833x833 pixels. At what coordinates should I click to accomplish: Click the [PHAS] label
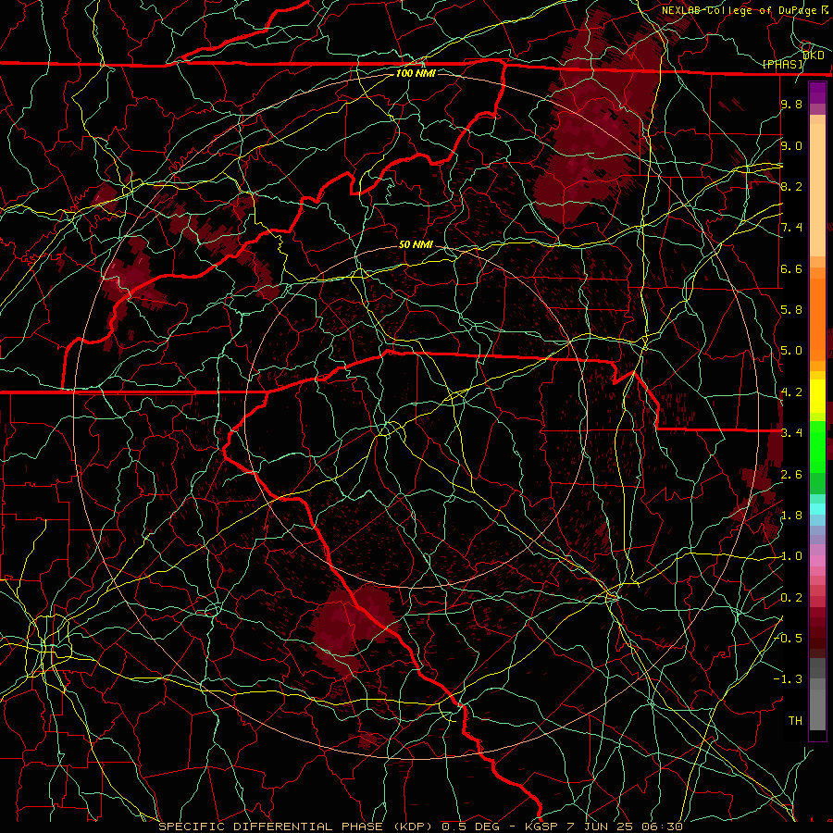[782, 64]
